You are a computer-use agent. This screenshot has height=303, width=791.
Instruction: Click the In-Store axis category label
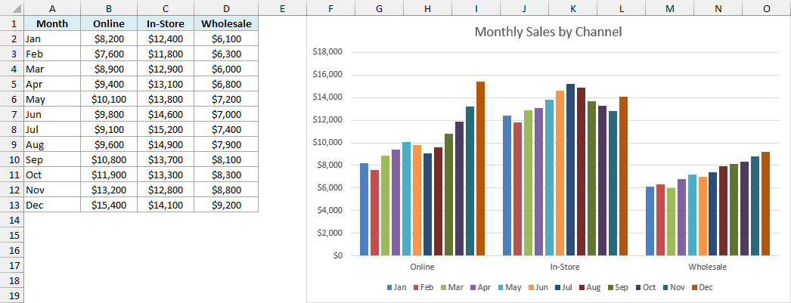click(565, 267)
